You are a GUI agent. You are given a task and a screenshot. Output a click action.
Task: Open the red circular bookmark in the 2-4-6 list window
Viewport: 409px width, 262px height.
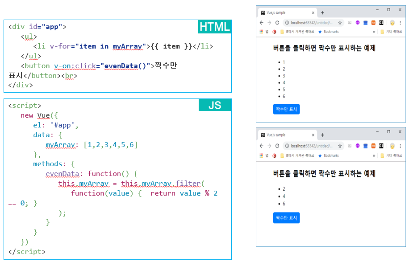click(274, 156)
